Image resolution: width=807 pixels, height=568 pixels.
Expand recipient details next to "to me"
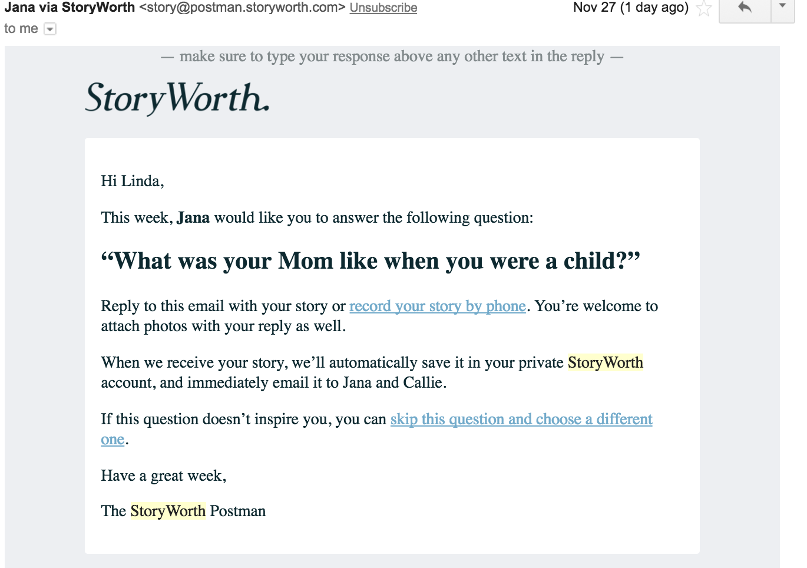tap(51, 29)
